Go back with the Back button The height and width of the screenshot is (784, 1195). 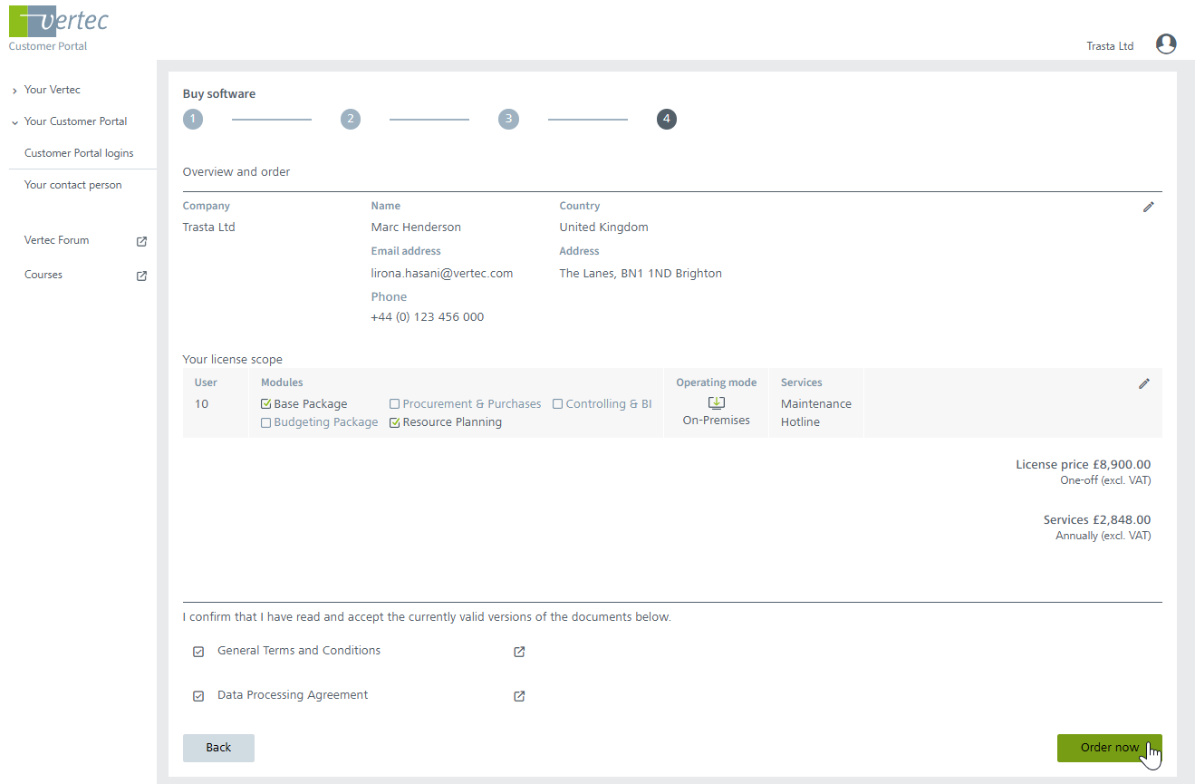218,748
